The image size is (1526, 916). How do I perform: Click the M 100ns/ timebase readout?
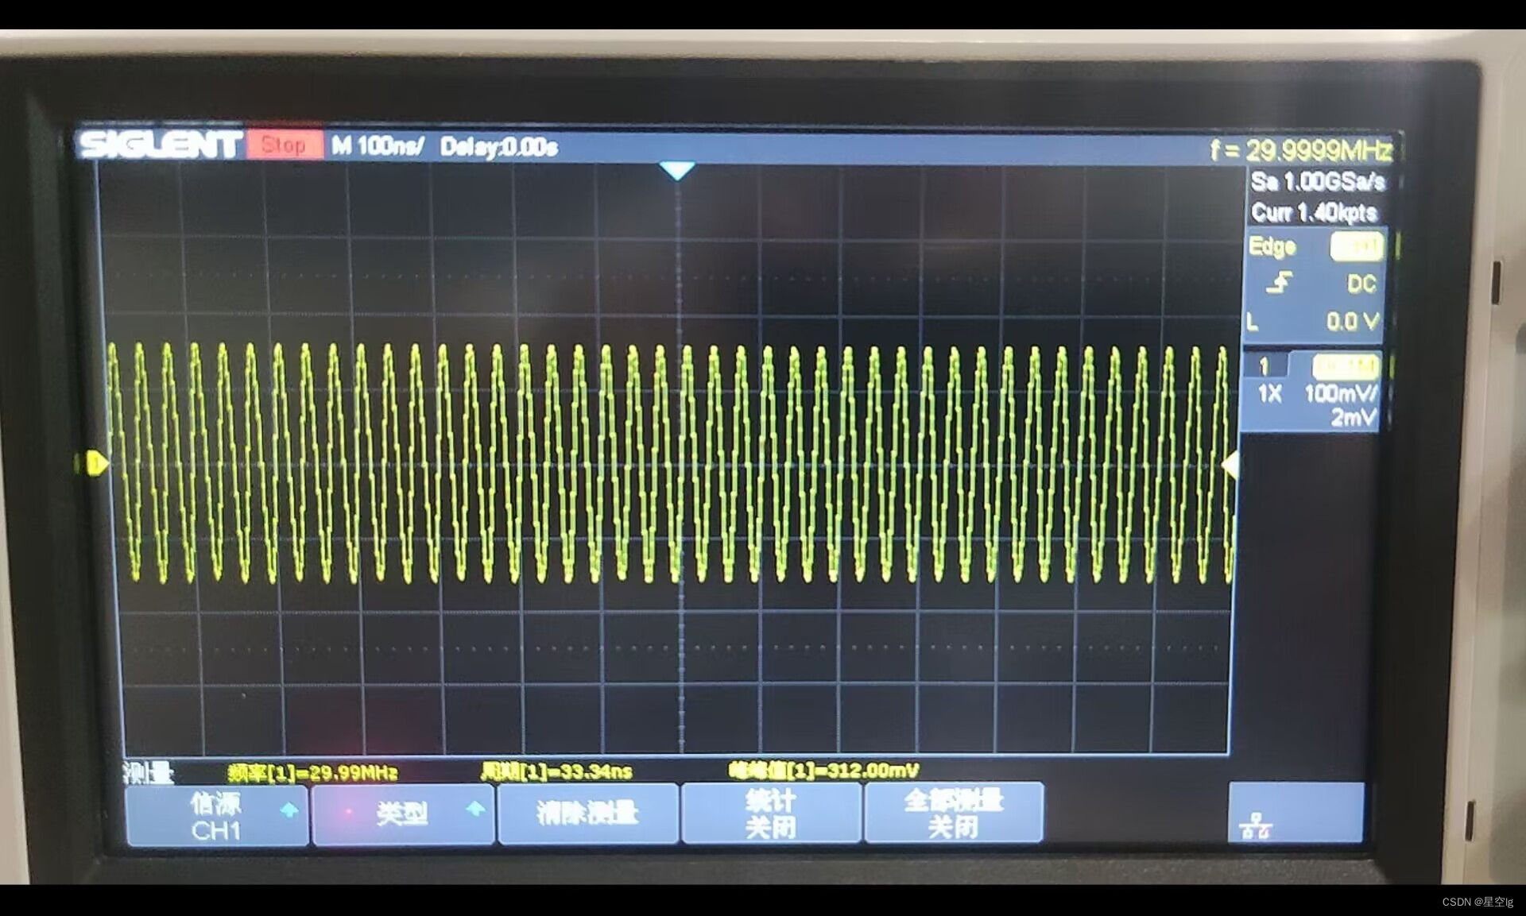click(x=377, y=146)
